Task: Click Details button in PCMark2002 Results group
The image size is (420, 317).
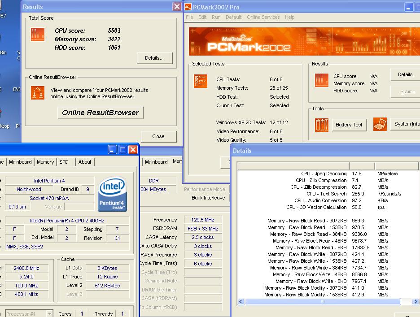Action: click(405, 75)
